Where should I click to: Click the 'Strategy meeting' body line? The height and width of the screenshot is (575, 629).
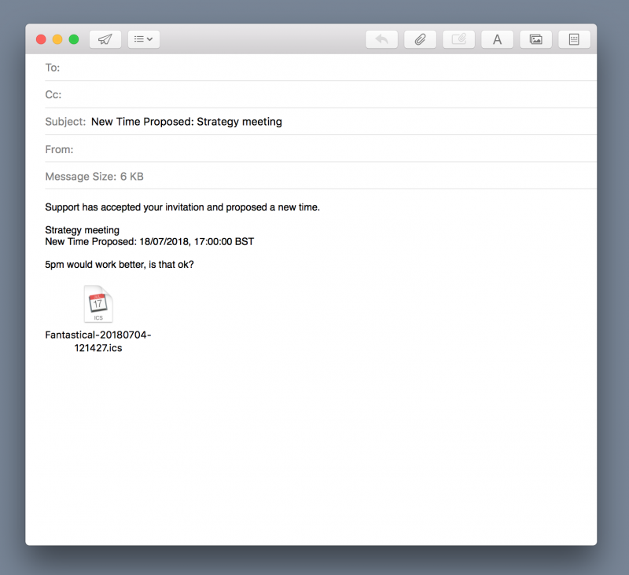point(83,230)
